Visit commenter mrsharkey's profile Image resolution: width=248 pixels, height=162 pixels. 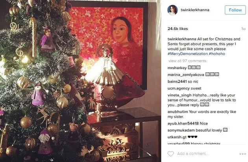click(177, 68)
